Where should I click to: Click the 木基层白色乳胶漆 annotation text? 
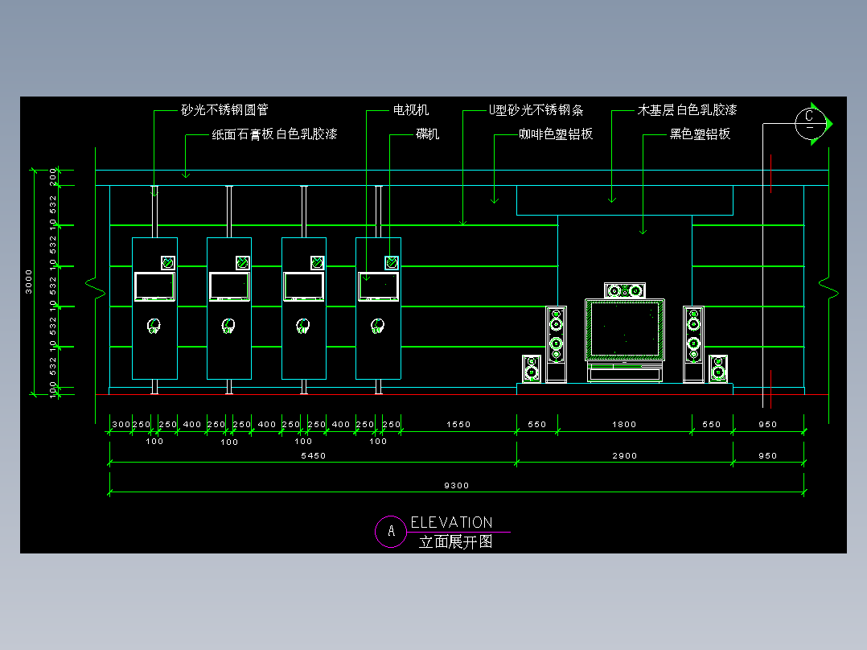coord(688,110)
